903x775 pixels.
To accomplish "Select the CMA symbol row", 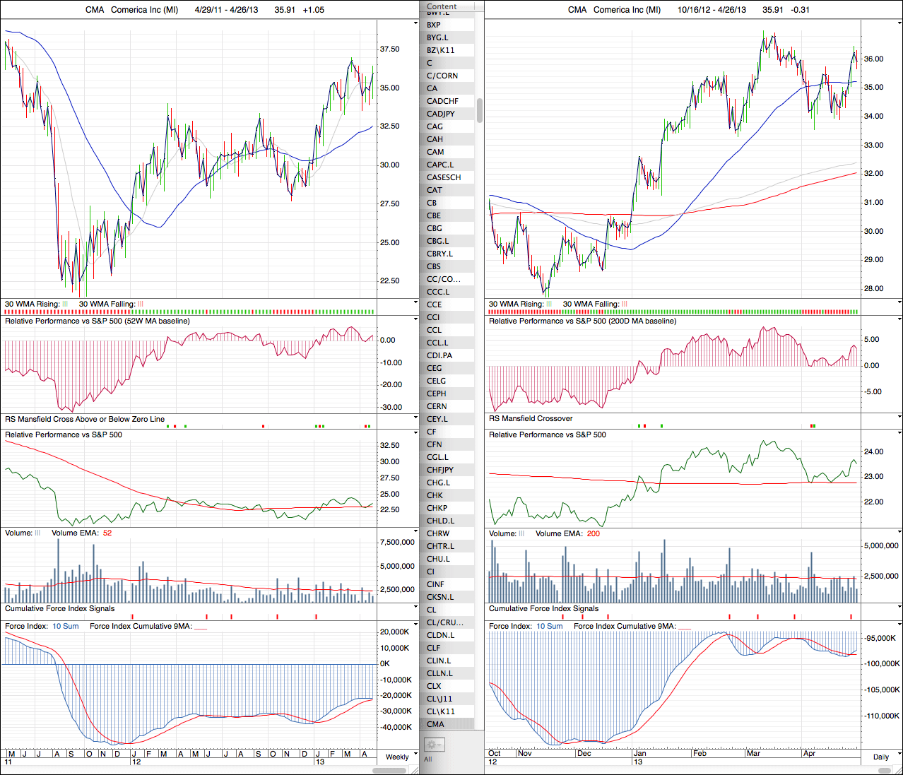I will (x=436, y=724).
